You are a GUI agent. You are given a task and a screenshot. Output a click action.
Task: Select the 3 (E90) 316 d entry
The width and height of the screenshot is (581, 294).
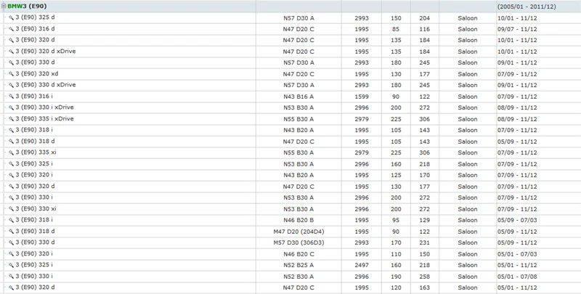pyautogui.click(x=35, y=28)
